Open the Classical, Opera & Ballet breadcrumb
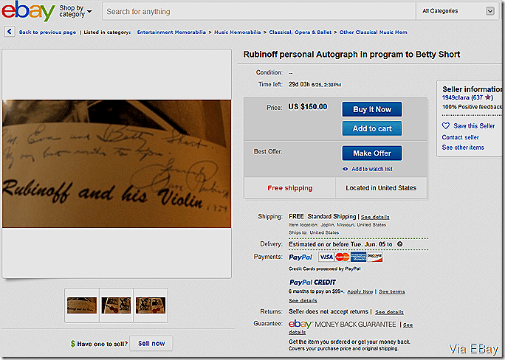 click(300, 32)
